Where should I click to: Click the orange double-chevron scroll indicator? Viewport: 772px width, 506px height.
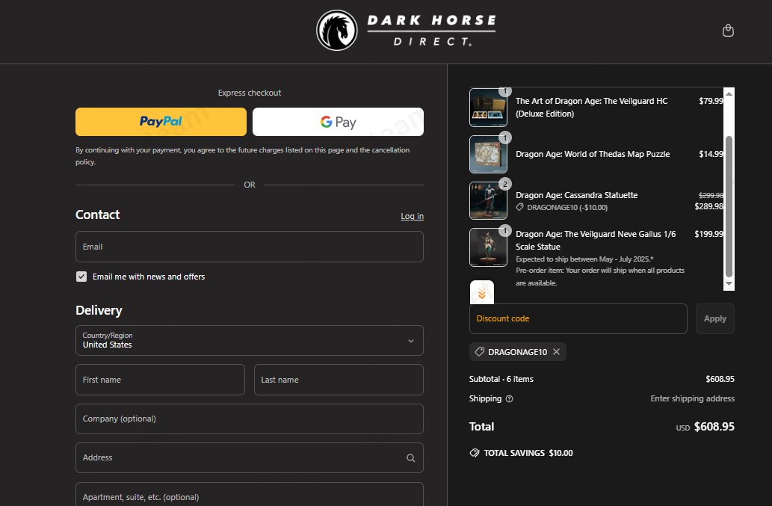482,294
